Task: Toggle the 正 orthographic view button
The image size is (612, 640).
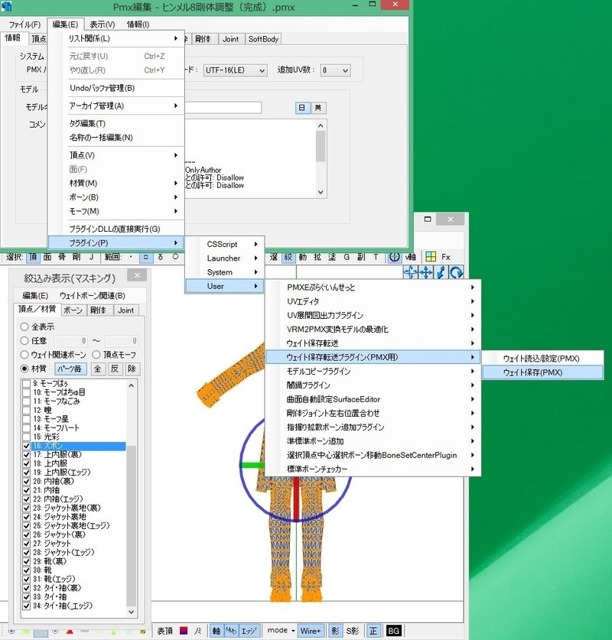Action: (373, 631)
